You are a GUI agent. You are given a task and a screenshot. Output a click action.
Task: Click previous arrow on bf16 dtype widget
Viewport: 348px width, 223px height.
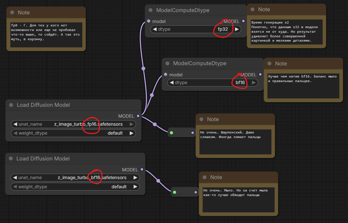(172, 83)
